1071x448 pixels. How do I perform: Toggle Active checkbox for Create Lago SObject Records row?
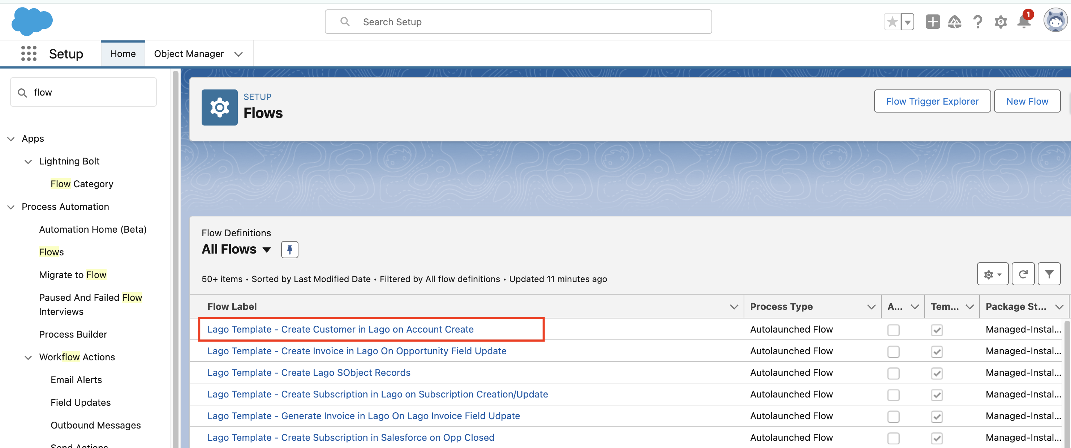tap(893, 373)
